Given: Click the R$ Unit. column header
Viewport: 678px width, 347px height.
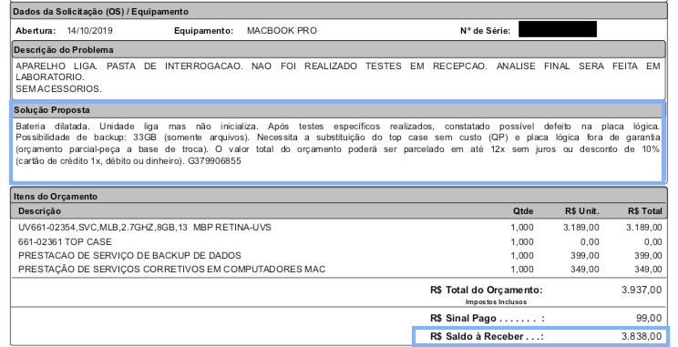Looking at the screenshot, I should tap(581, 211).
